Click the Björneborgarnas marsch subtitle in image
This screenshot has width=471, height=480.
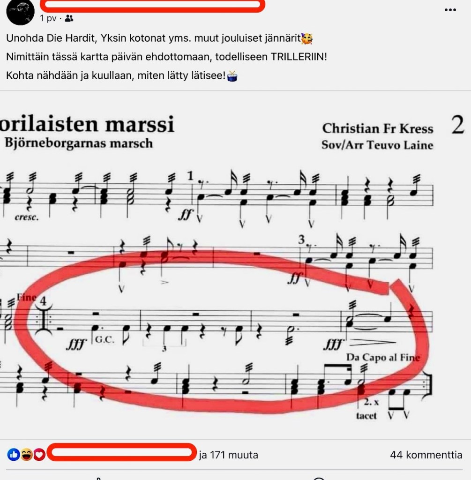pyautogui.click(x=79, y=143)
